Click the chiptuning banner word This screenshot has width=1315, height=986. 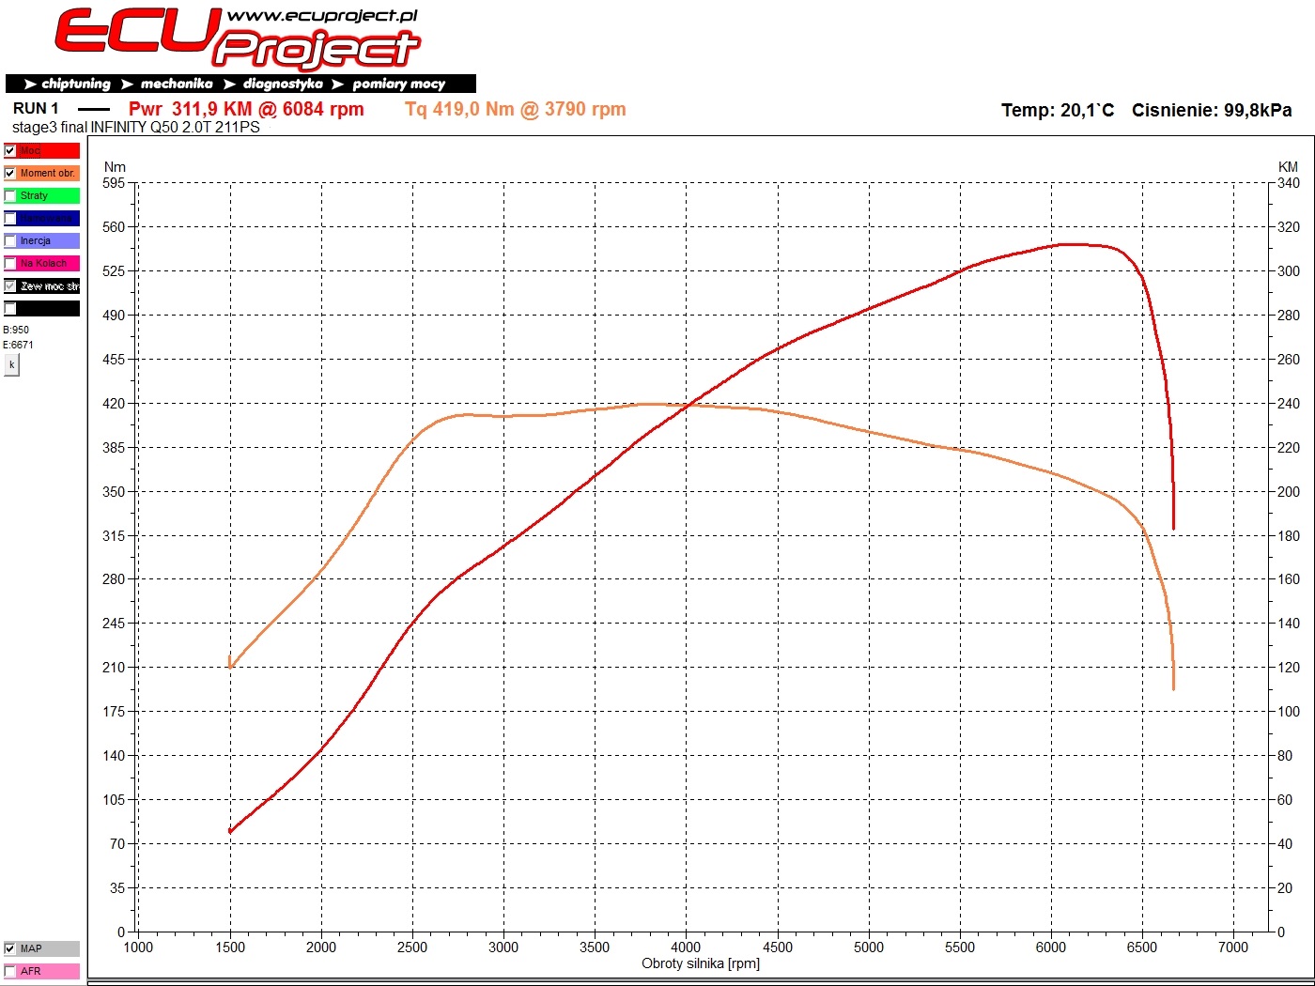(76, 84)
